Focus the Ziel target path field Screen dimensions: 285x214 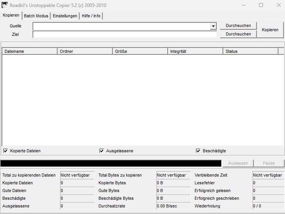click(x=125, y=34)
